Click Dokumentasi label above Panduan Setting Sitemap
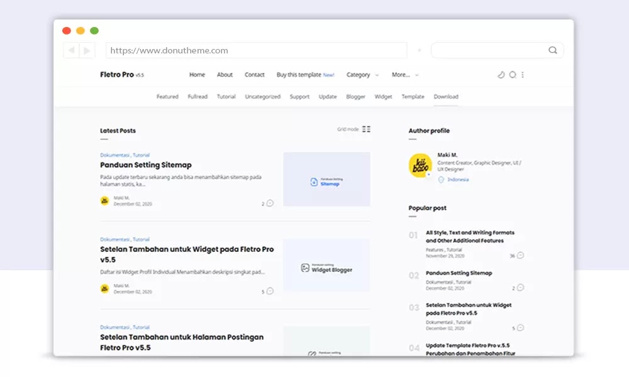 pos(114,155)
